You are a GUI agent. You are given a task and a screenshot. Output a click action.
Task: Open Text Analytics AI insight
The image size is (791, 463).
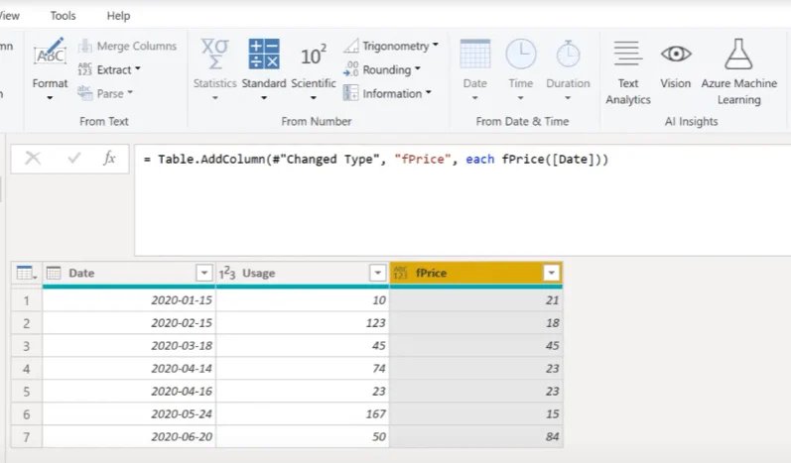pyautogui.click(x=628, y=54)
